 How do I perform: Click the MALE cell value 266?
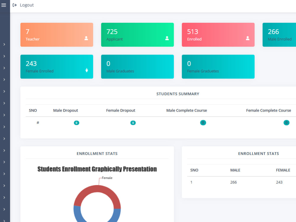234,182
